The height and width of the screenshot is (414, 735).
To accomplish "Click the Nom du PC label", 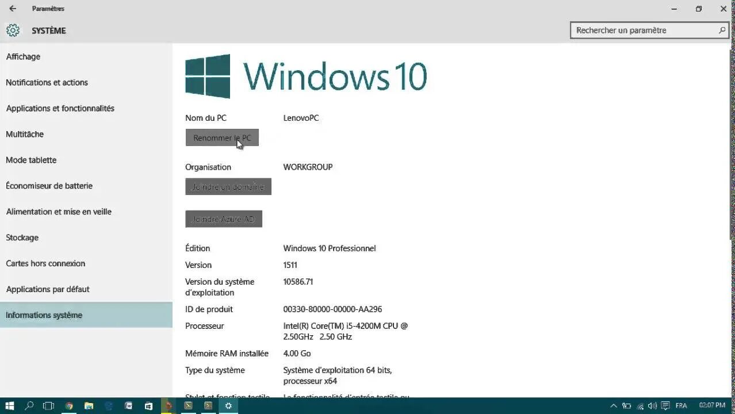I will (206, 118).
